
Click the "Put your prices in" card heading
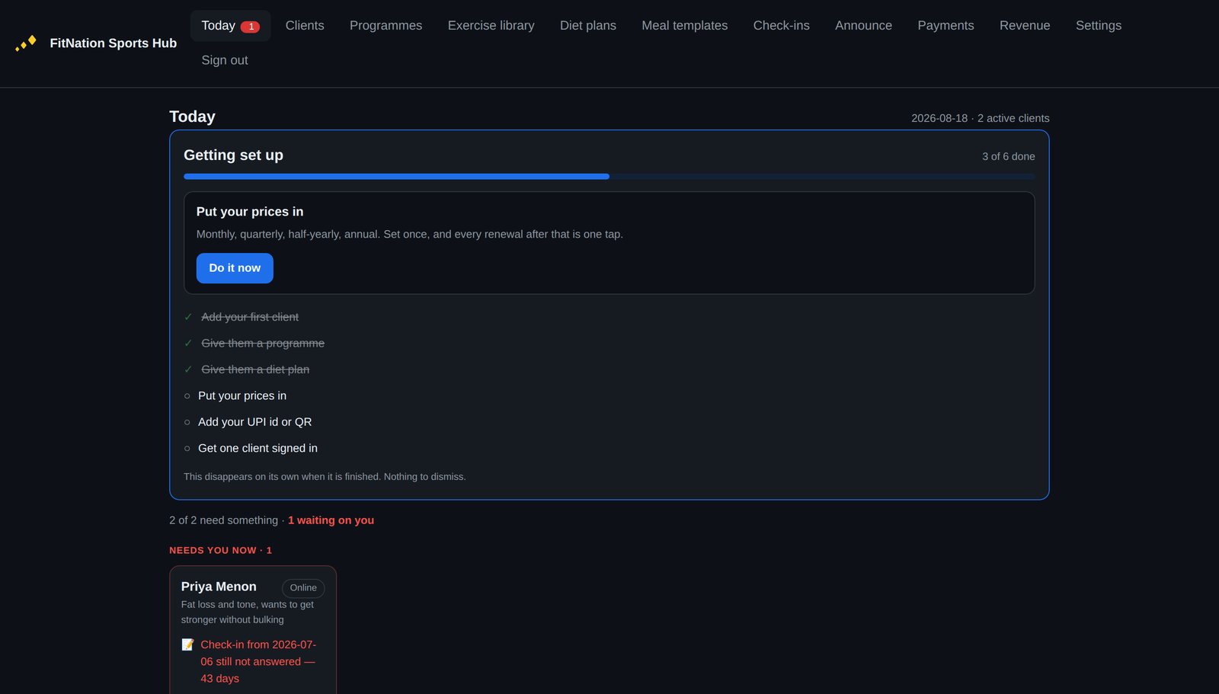click(250, 212)
